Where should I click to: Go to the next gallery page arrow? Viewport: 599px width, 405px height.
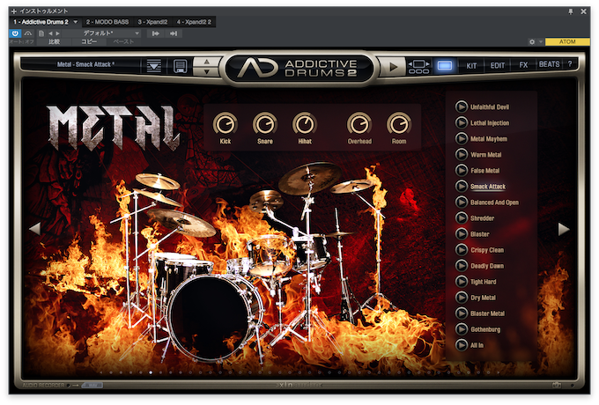click(x=564, y=229)
